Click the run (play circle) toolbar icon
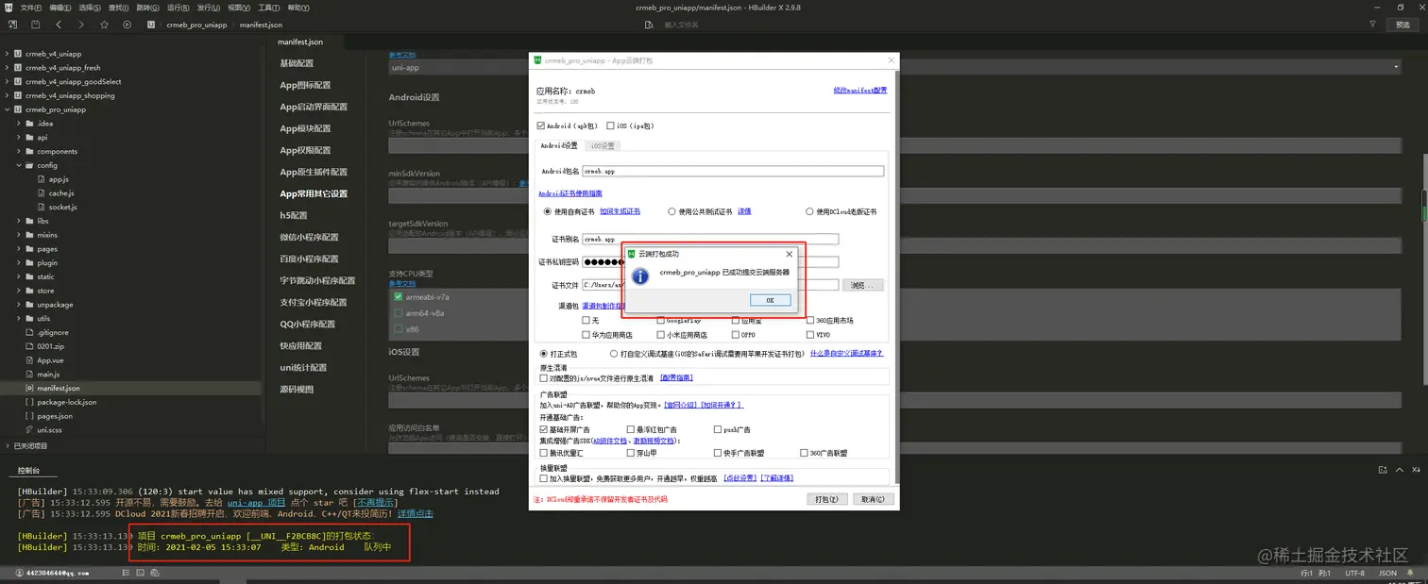The height and width of the screenshot is (584, 1428). pyautogui.click(x=127, y=25)
